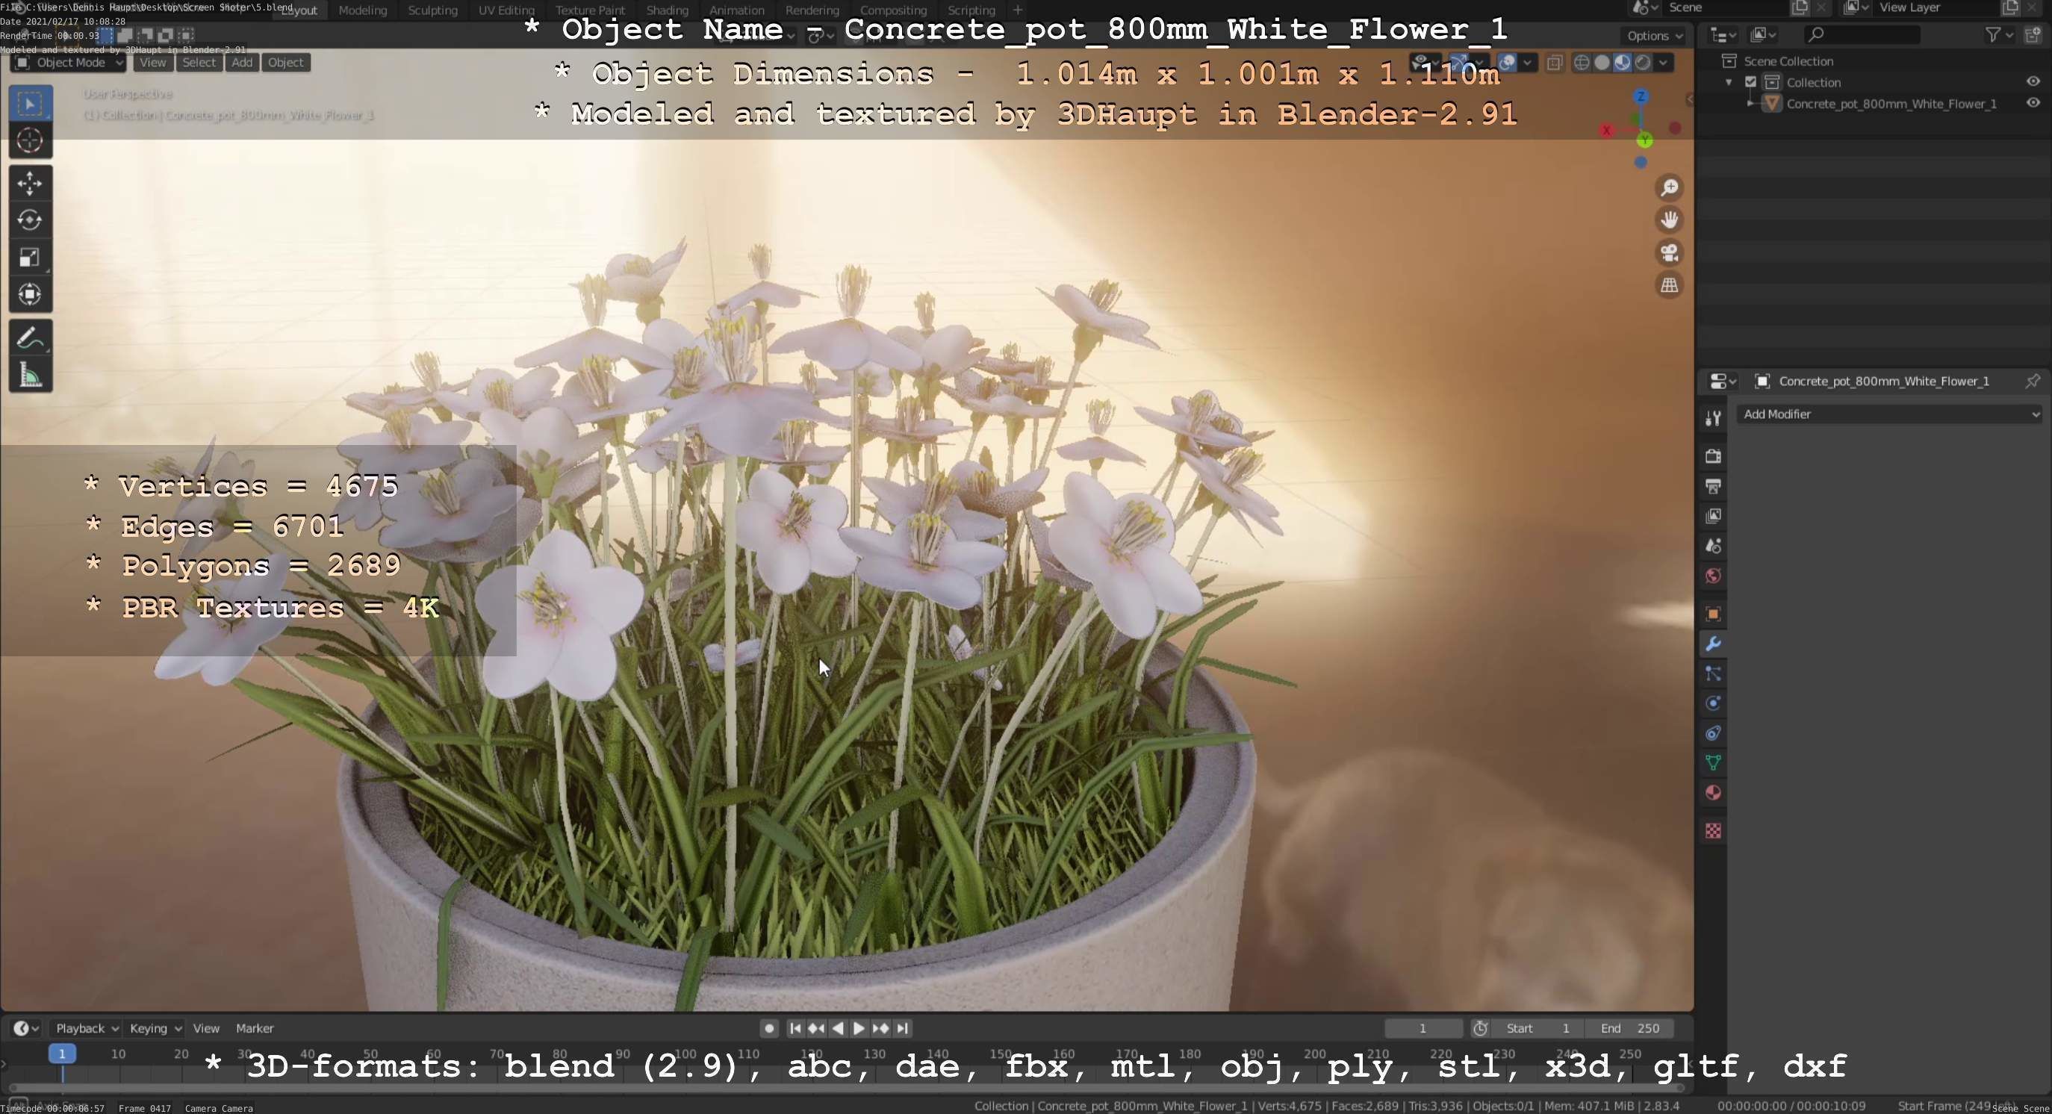Hide Concrete_pot_800mm_White_Flower_1 with eye icon
Screen dimensions: 2052x1114
tap(2032, 104)
